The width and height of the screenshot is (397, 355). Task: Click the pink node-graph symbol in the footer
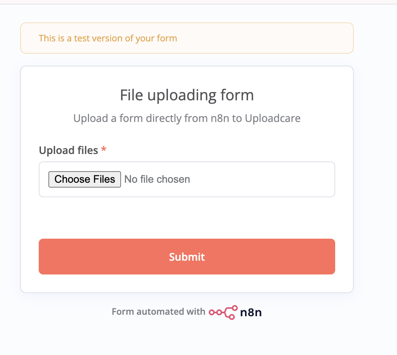click(x=223, y=312)
